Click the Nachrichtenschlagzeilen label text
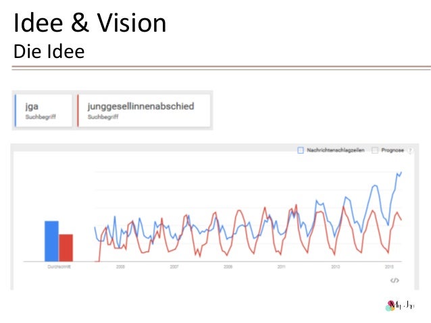 (336, 150)
